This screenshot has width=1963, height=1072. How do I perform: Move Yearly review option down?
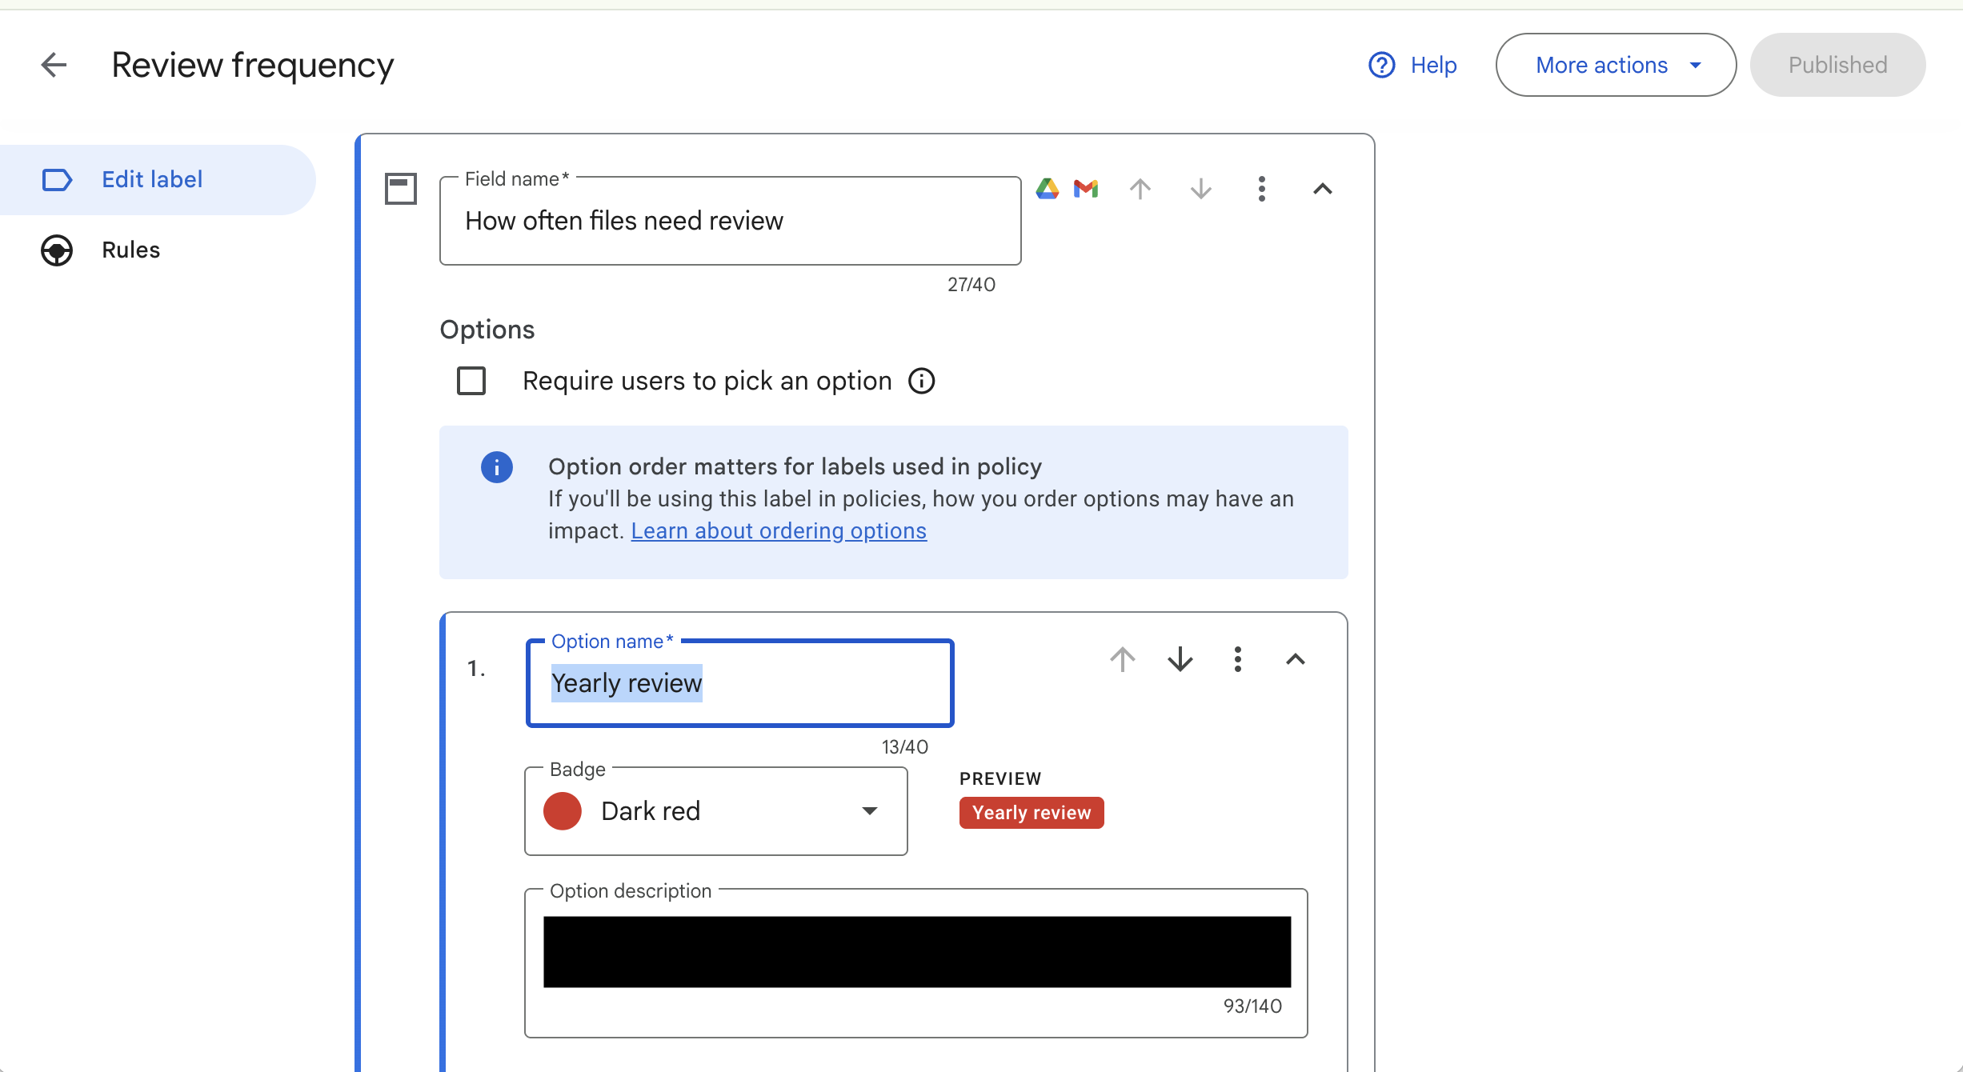coord(1180,659)
